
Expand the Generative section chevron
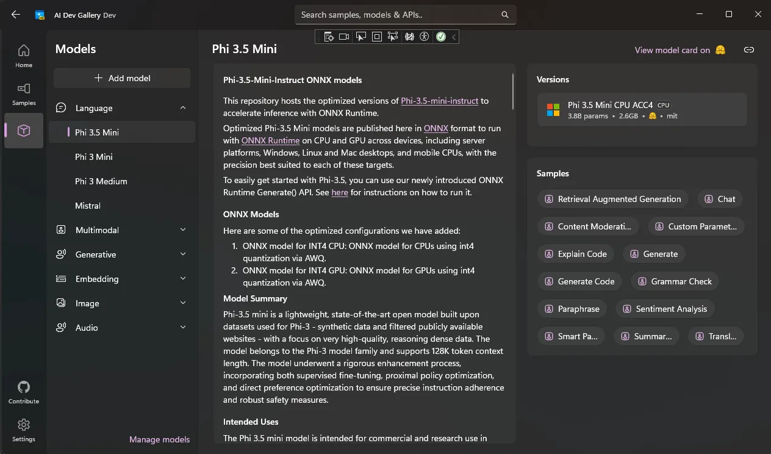click(x=183, y=254)
